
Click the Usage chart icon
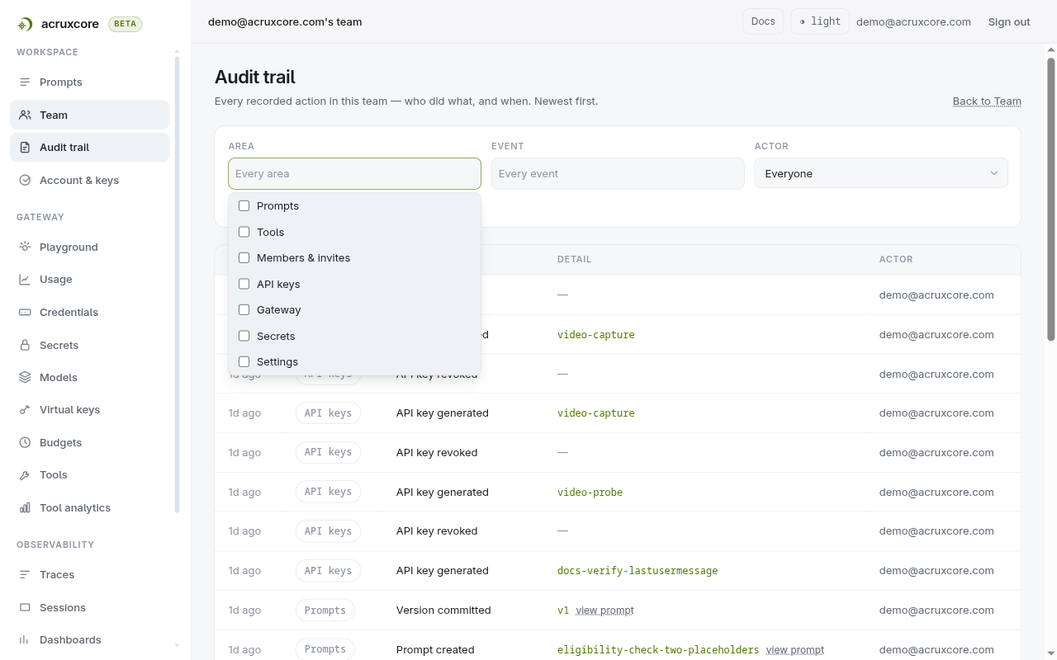tap(25, 280)
